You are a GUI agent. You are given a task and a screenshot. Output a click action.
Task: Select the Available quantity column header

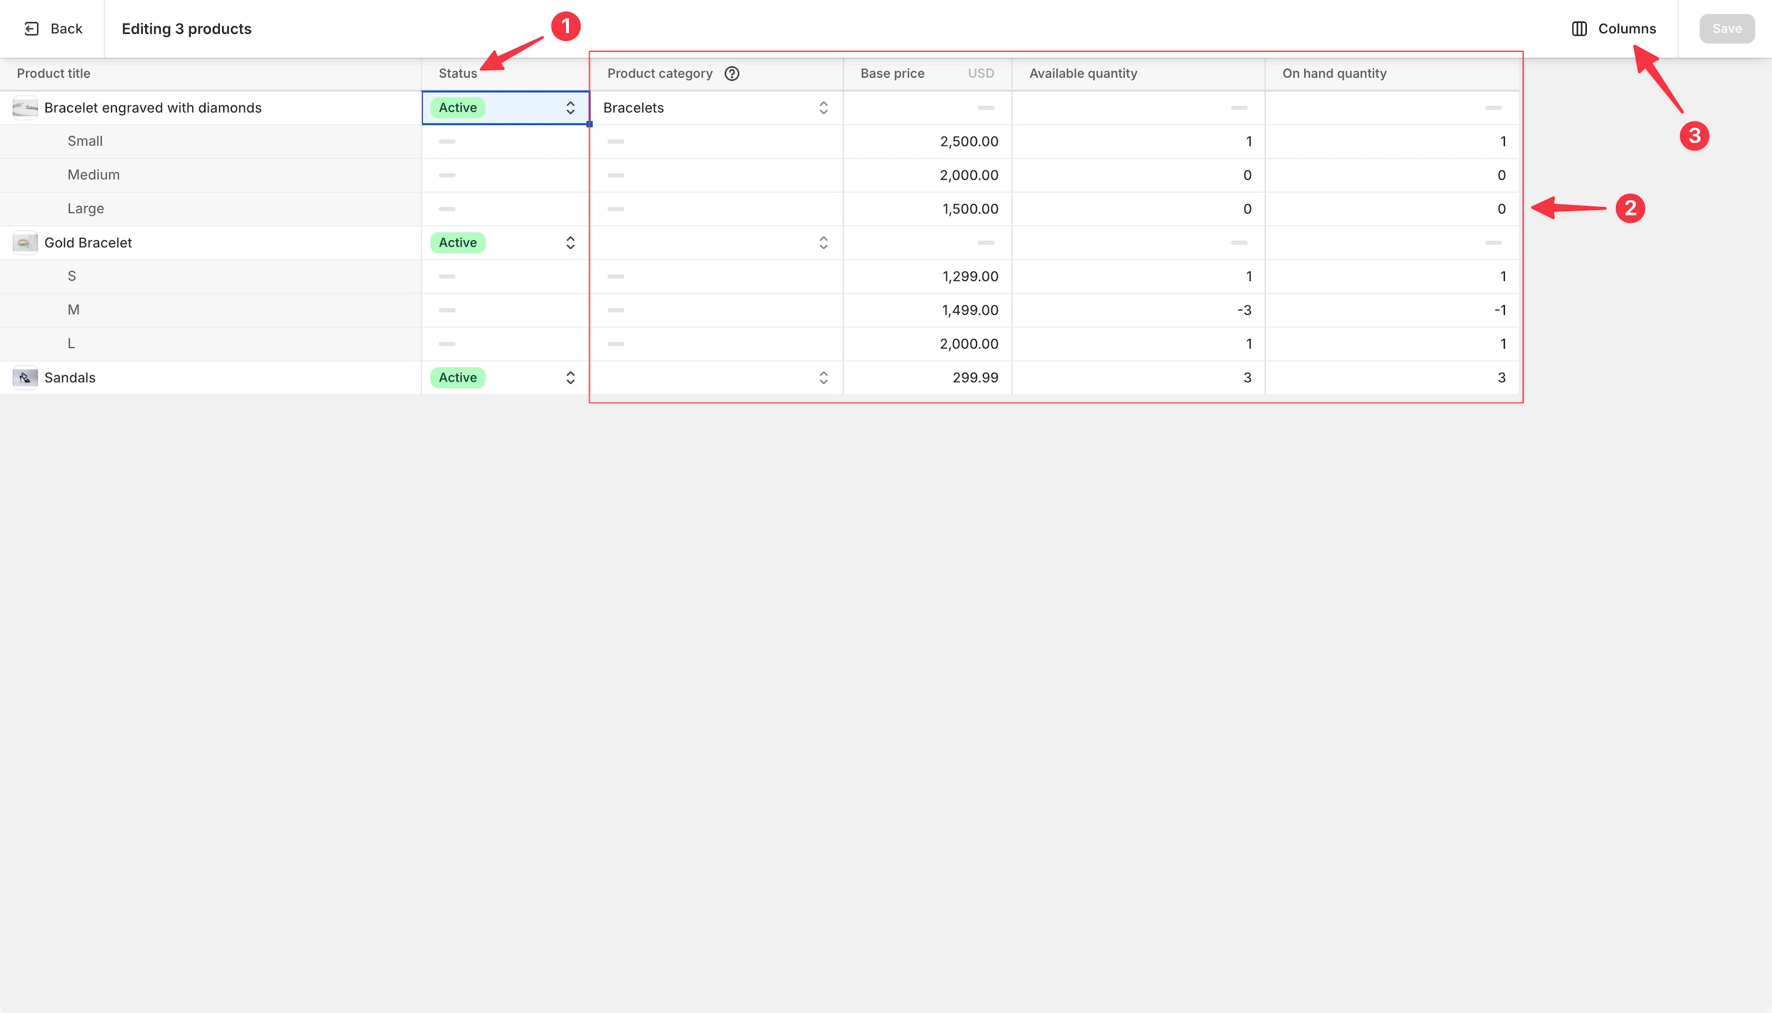(1139, 74)
